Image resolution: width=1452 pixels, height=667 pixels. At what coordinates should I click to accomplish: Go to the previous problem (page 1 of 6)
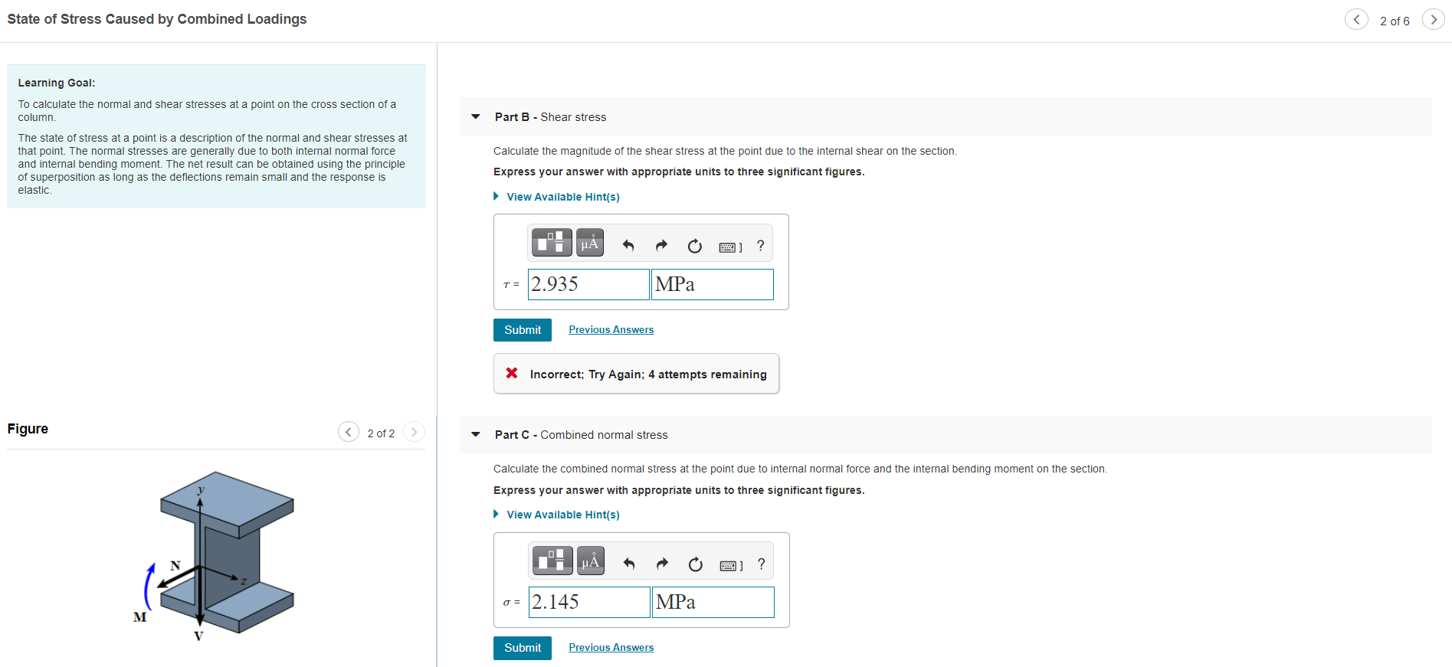(x=1356, y=19)
